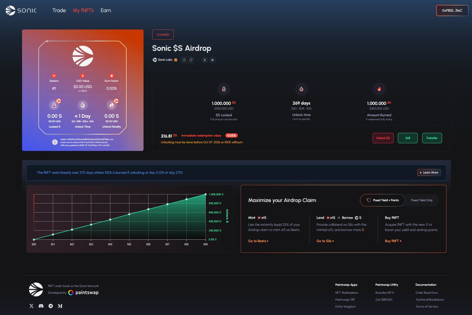Click wallet address 0xF832...31eC button
472x315 pixels.
[x=452, y=11]
